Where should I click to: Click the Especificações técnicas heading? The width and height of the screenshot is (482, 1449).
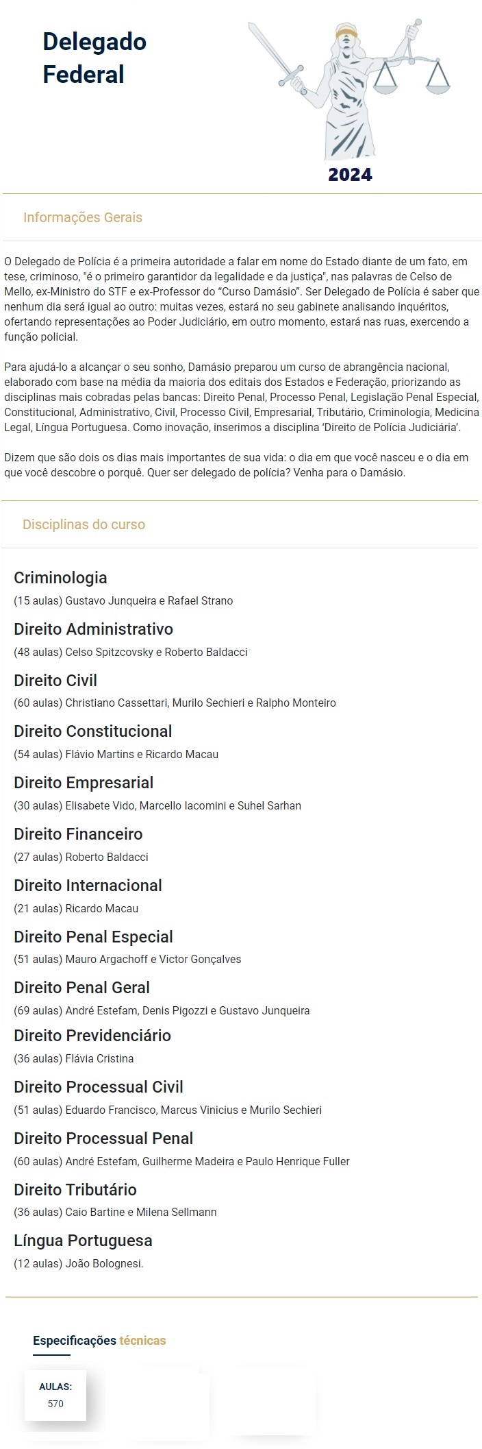tap(99, 1340)
